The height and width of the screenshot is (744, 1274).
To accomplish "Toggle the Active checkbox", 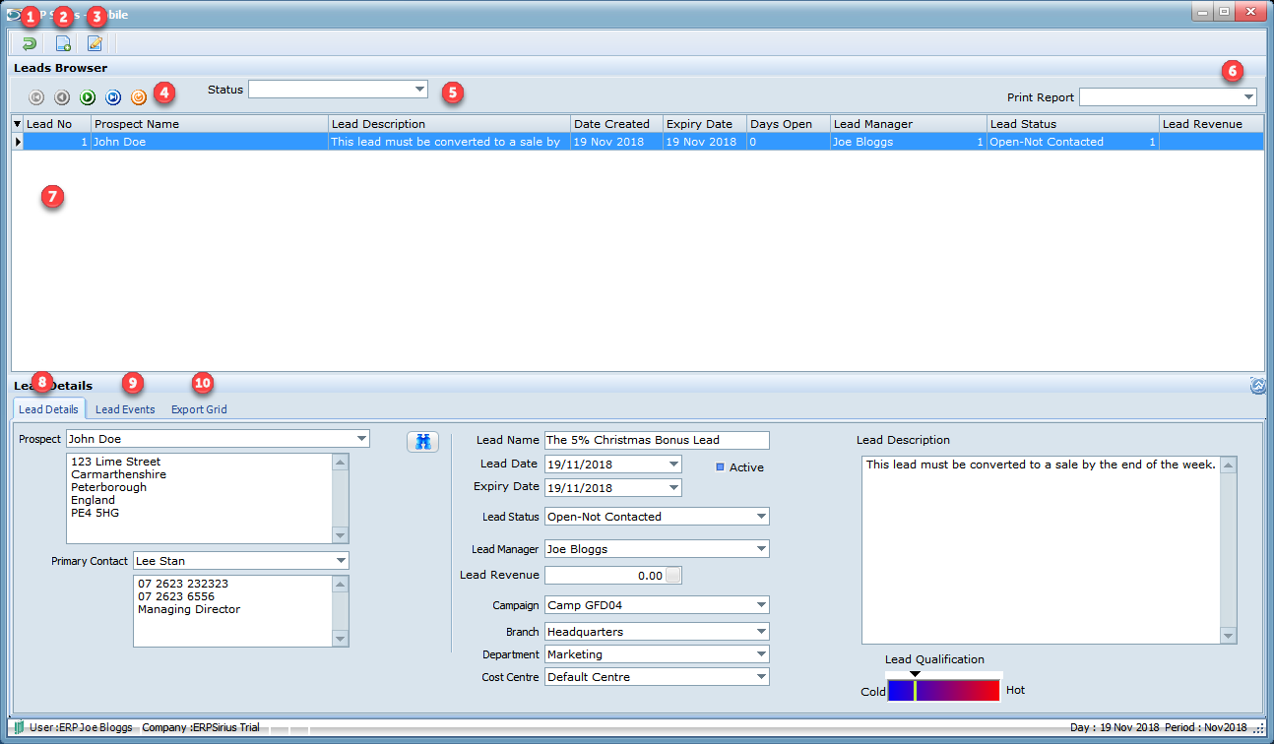I will point(720,467).
